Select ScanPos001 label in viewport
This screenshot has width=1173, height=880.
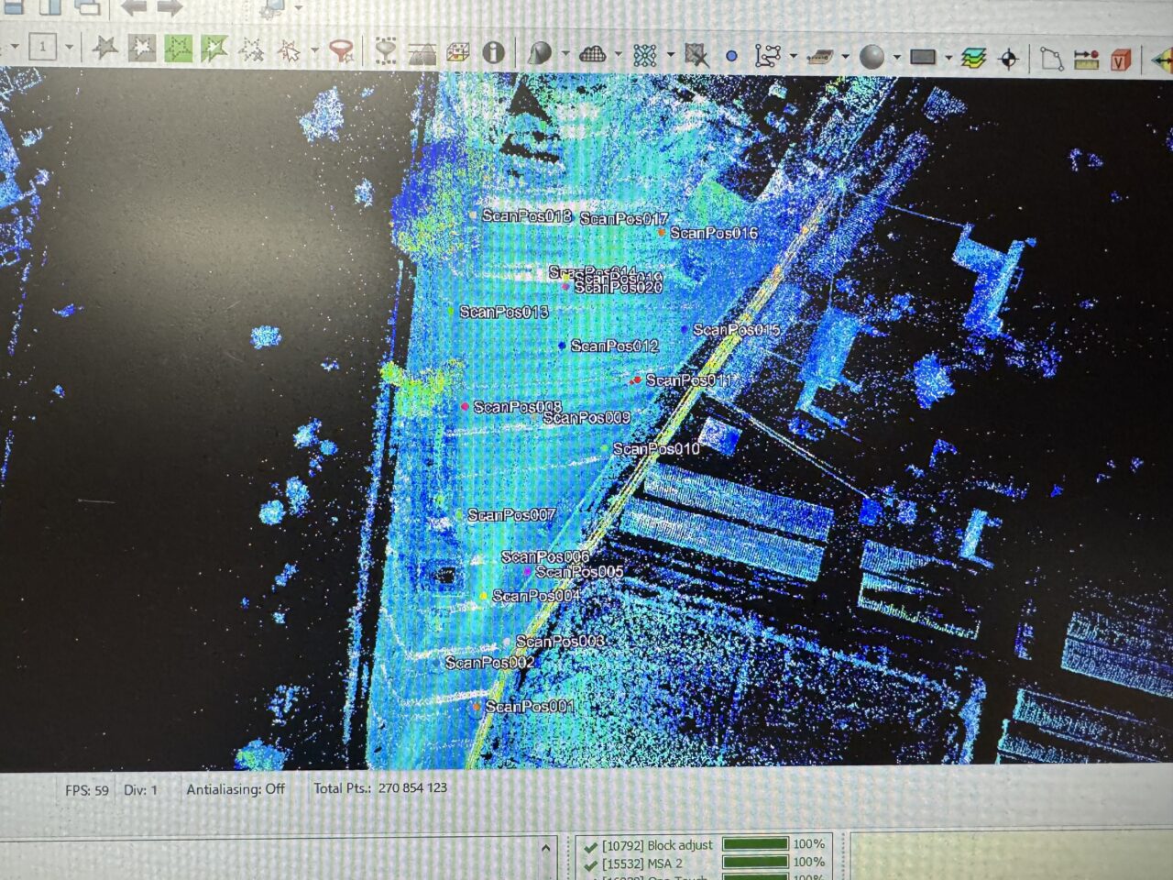coord(530,706)
